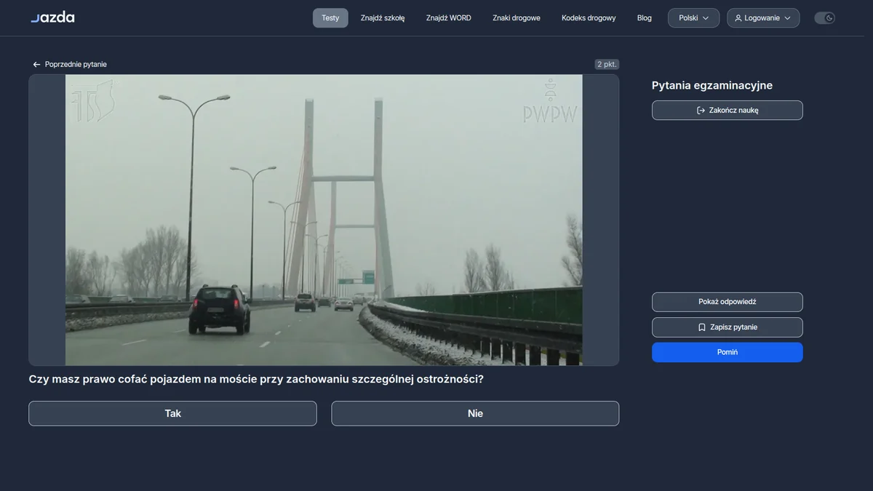The height and width of the screenshot is (491, 873).
Task: Visit the Blog page
Action: coord(645,18)
